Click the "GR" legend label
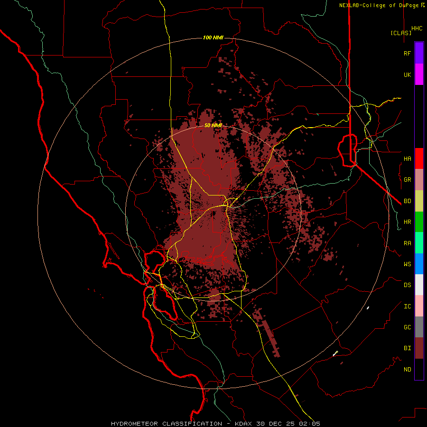The image size is (427, 427). click(x=407, y=180)
